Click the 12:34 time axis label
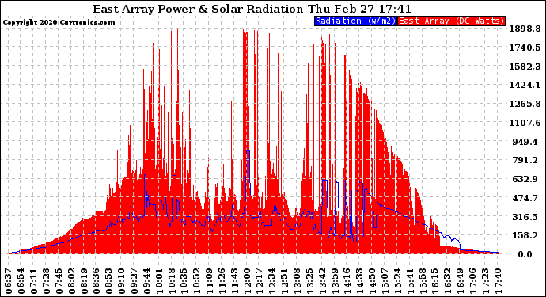The image size is (546, 297). (271, 281)
